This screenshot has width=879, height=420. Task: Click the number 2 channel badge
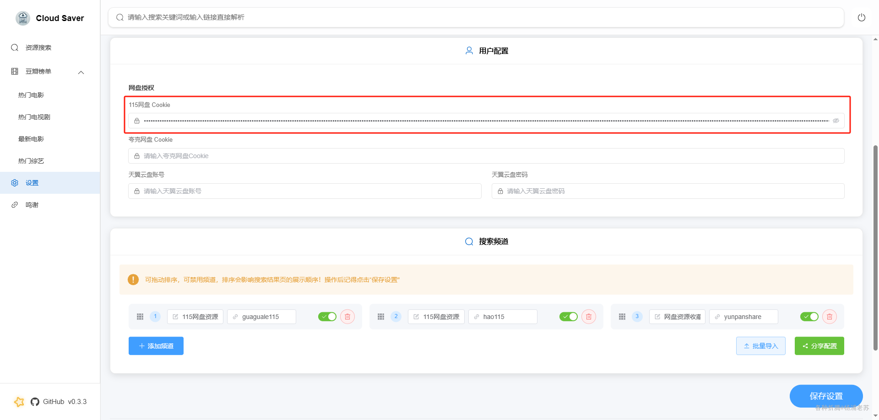point(396,316)
